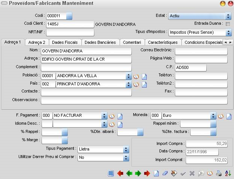Open the list view icon in bottom toolbar

click(111, 173)
